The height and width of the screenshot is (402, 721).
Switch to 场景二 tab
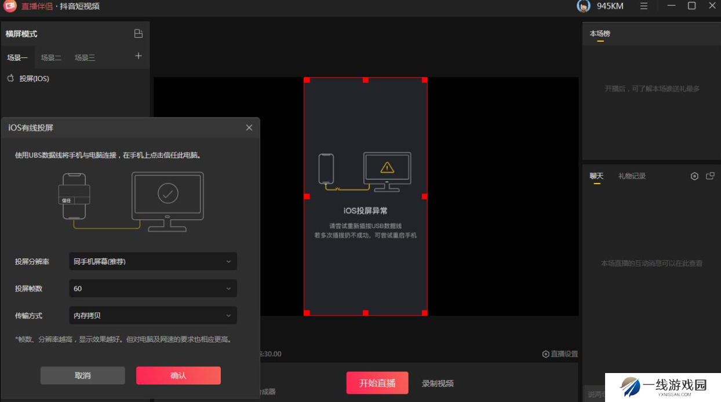(51, 58)
